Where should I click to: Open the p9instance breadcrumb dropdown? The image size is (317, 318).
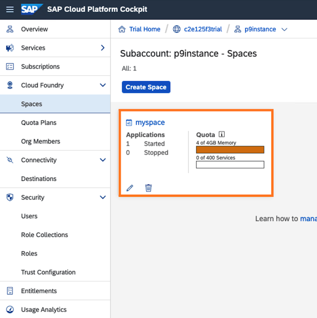pos(284,29)
